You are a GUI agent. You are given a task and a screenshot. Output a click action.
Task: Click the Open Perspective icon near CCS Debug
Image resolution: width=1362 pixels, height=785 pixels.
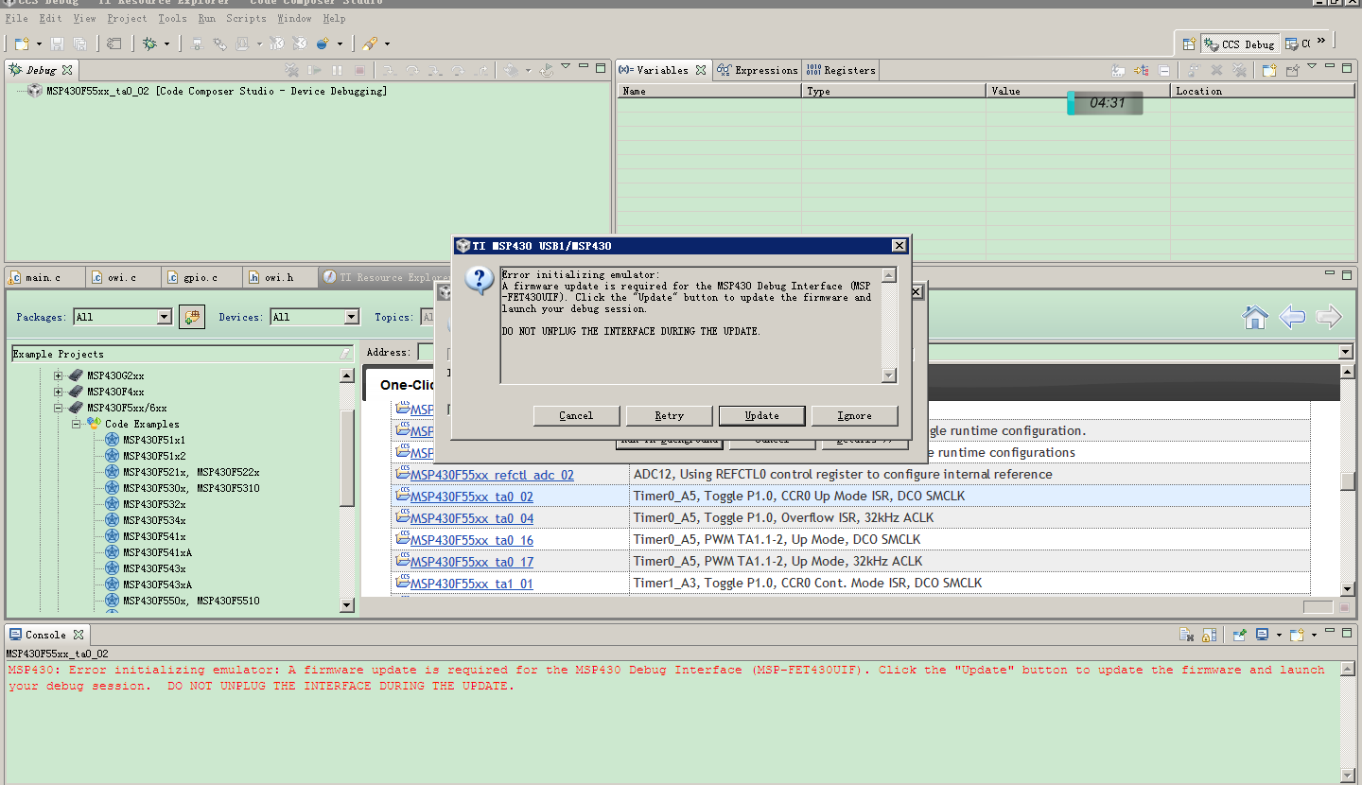[x=1188, y=44]
